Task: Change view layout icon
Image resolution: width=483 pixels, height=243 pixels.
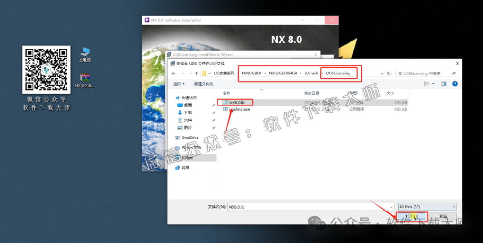Action: click(426, 84)
